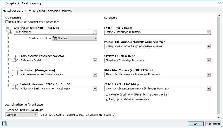Enable Dateinamen als Anzeigenamen verwenden checkbox
Viewport: 223px width, 128px height.
click(x=7, y=22)
